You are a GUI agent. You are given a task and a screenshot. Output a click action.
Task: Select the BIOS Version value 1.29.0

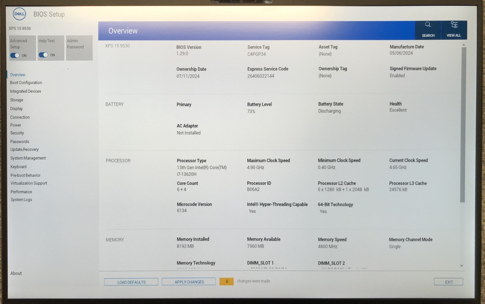coord(182,54)
